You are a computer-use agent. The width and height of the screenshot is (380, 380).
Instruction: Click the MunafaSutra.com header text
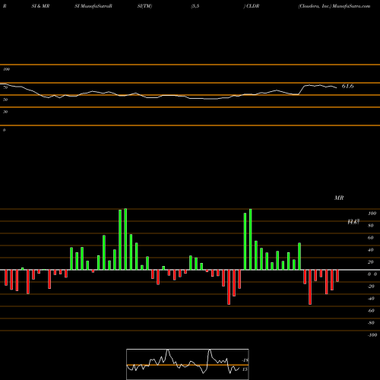(351, 6)
